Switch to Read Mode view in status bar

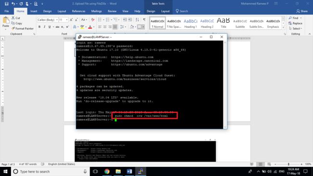252,164
